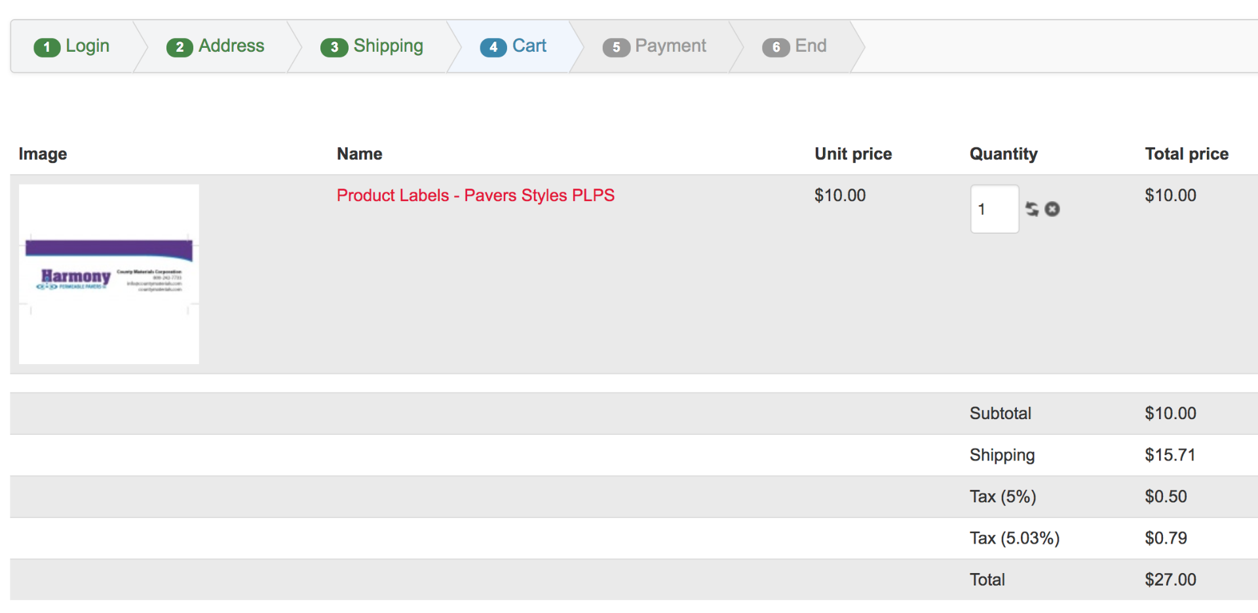
Task: Click the Total price column header
Action: [x=1187, y=154]
